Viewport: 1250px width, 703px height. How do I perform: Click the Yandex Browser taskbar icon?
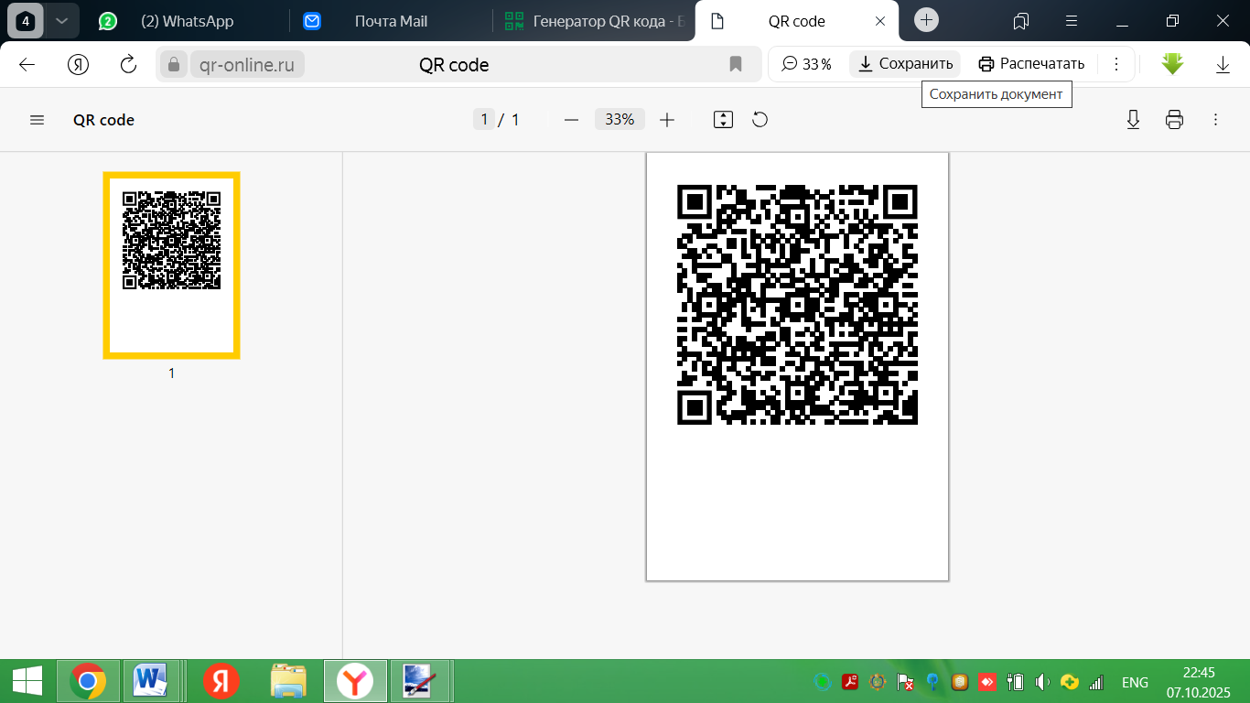[x=355, y=682]
